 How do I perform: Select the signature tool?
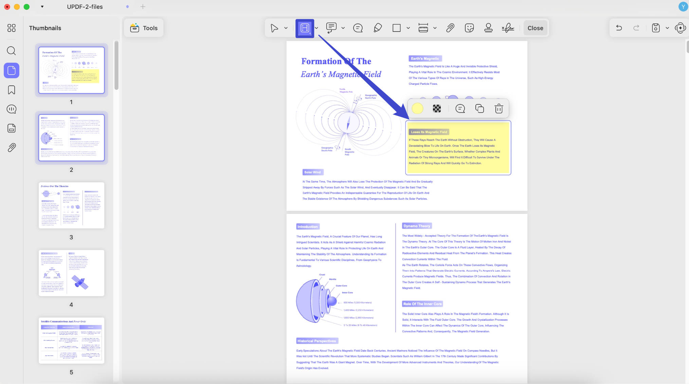[508, 28]
